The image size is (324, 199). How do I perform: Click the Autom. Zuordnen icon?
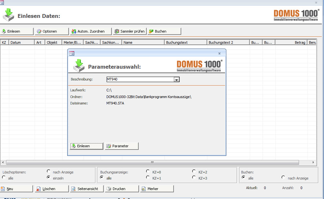tap(74, 31)
